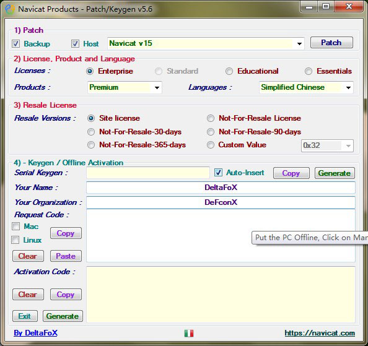This screenshot has height=346, width=368.
Task: Enable the Linux checkbox
Action: coord(15,240)
